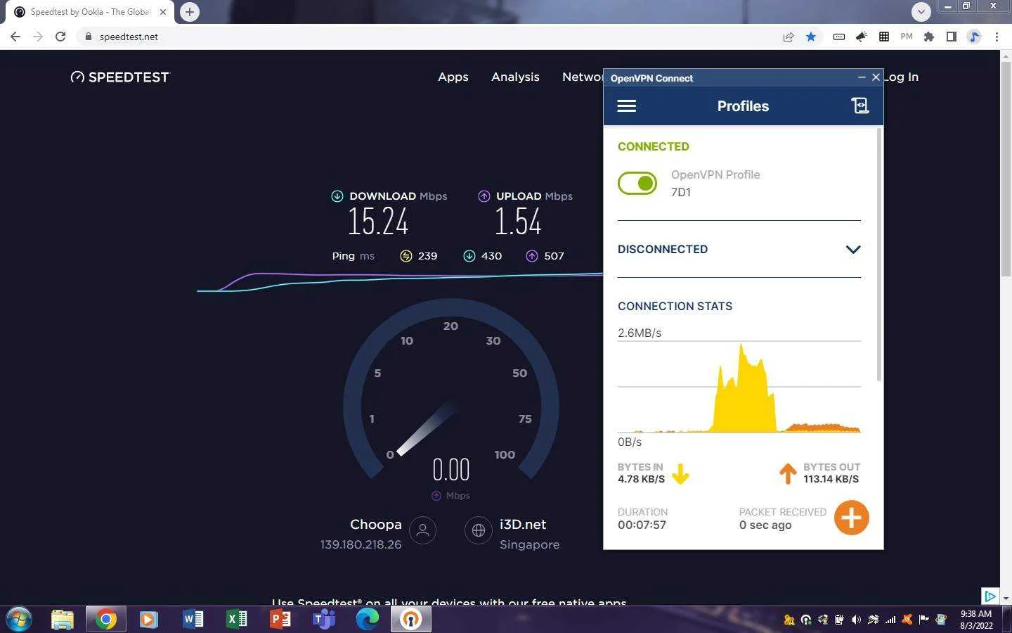1012x633 pixels.
Task: Open the Chrome extensions puzzle icon
Action: point(929,37)
